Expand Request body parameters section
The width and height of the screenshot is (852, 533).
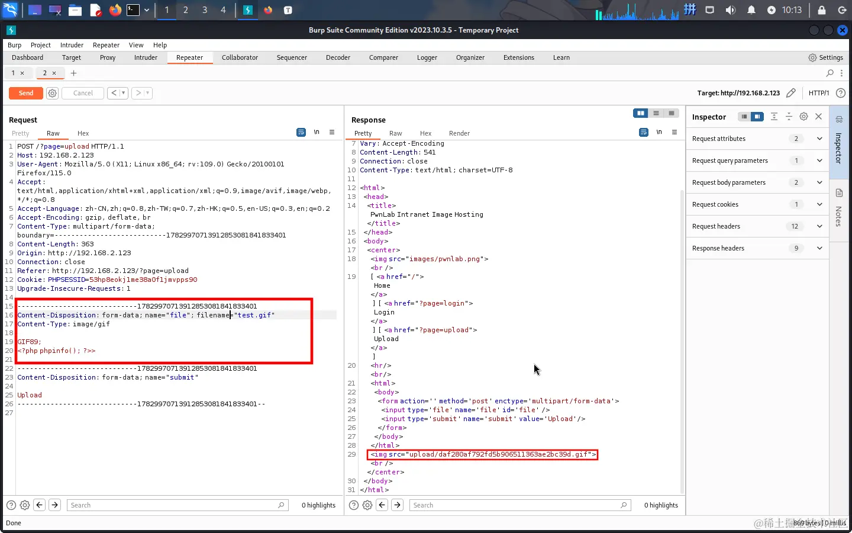pyautogui.click(x=757, y=182)
